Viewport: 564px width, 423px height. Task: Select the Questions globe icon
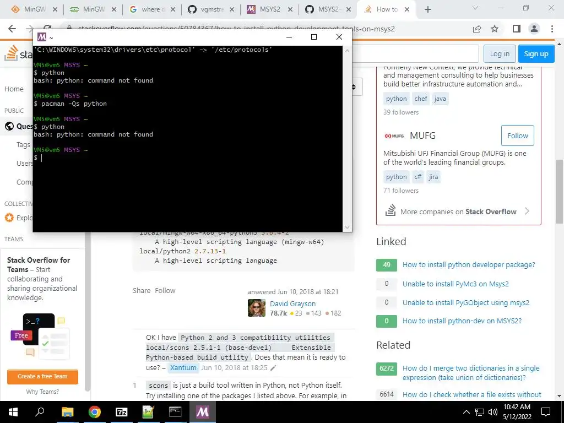coord(9,126)
